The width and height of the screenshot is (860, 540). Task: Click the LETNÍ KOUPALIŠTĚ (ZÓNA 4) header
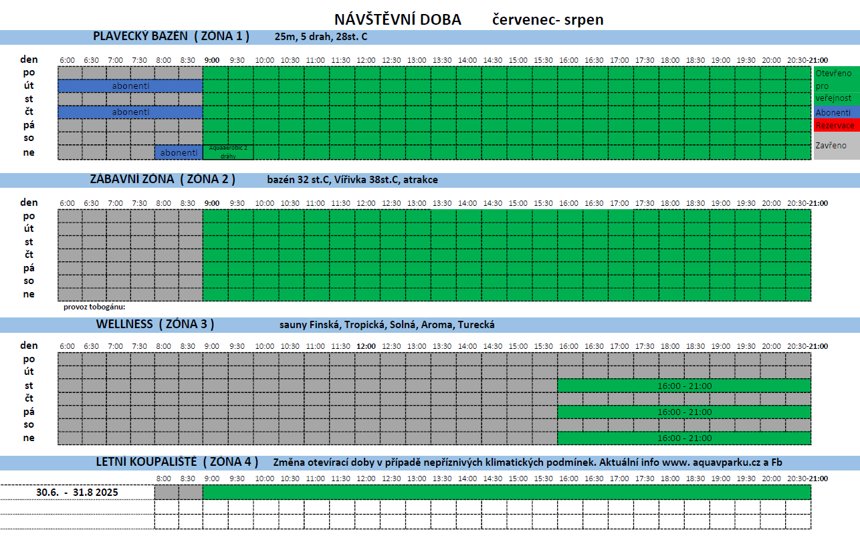click(177, 462)
